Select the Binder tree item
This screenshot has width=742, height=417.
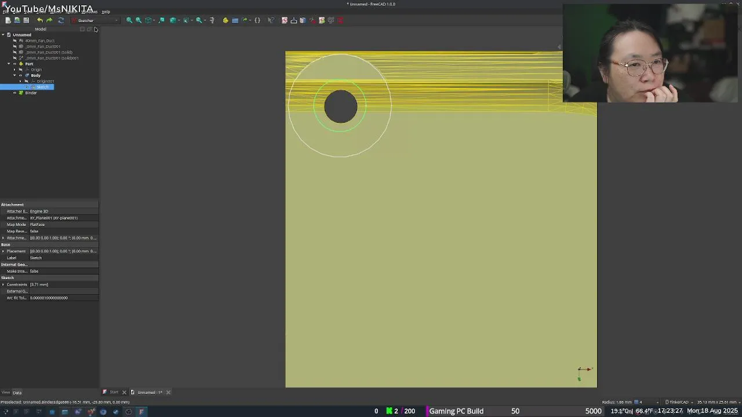(31, 93)
